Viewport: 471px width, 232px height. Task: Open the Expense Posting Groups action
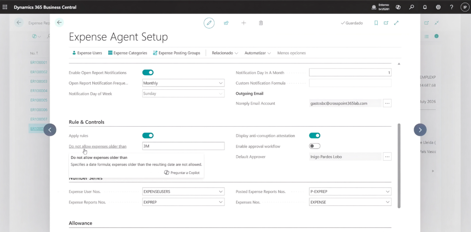(177, 53)
